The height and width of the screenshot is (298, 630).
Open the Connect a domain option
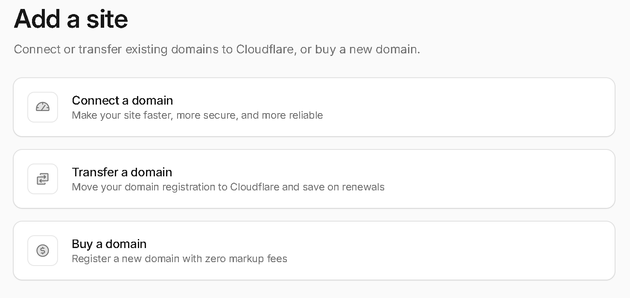314,107
